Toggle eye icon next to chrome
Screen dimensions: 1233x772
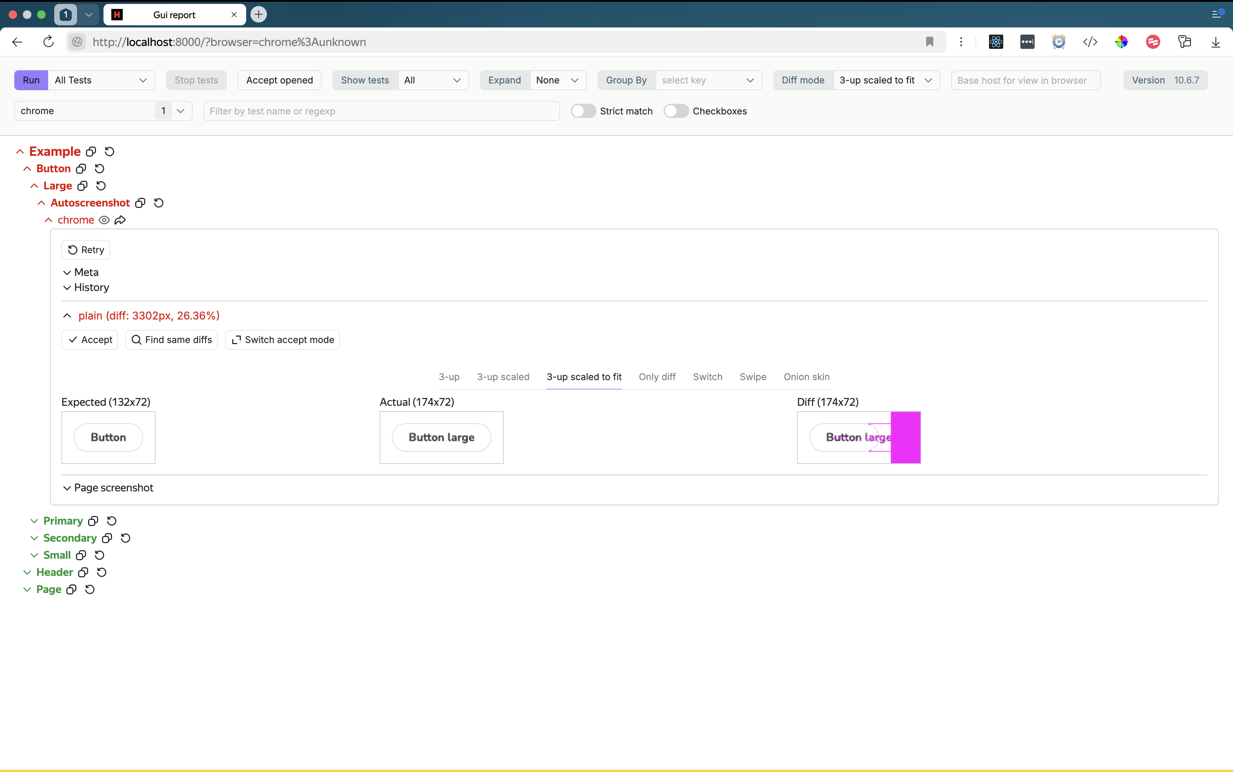tap(104, 220)
